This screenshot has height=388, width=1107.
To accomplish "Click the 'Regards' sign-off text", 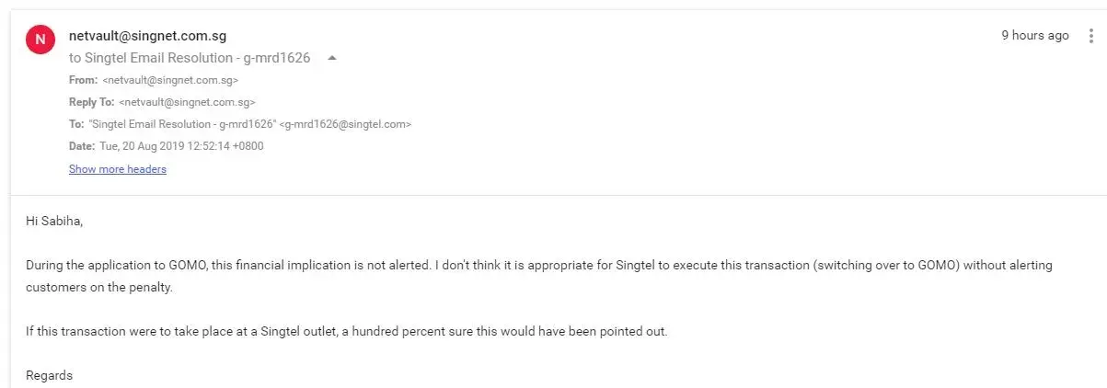I will [49, 375].
